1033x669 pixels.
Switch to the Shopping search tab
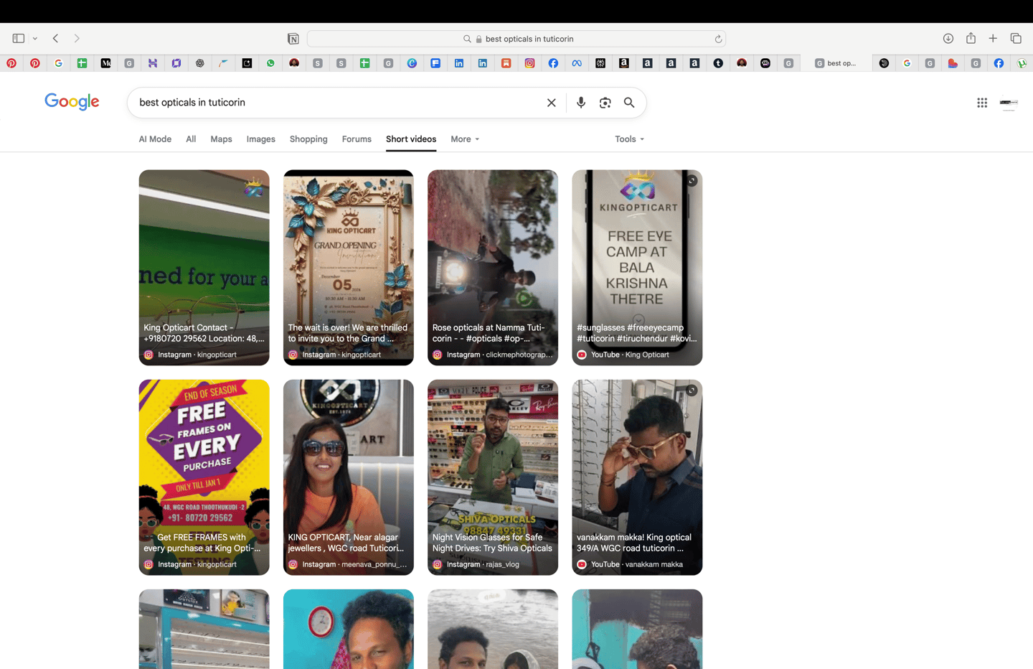(x=308, y=139)
